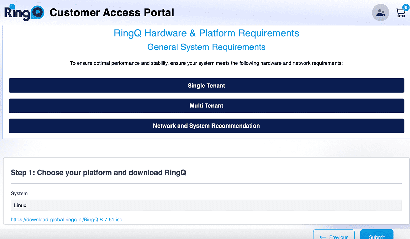Click the optimal performance intro paragraph

coord(206,63)
